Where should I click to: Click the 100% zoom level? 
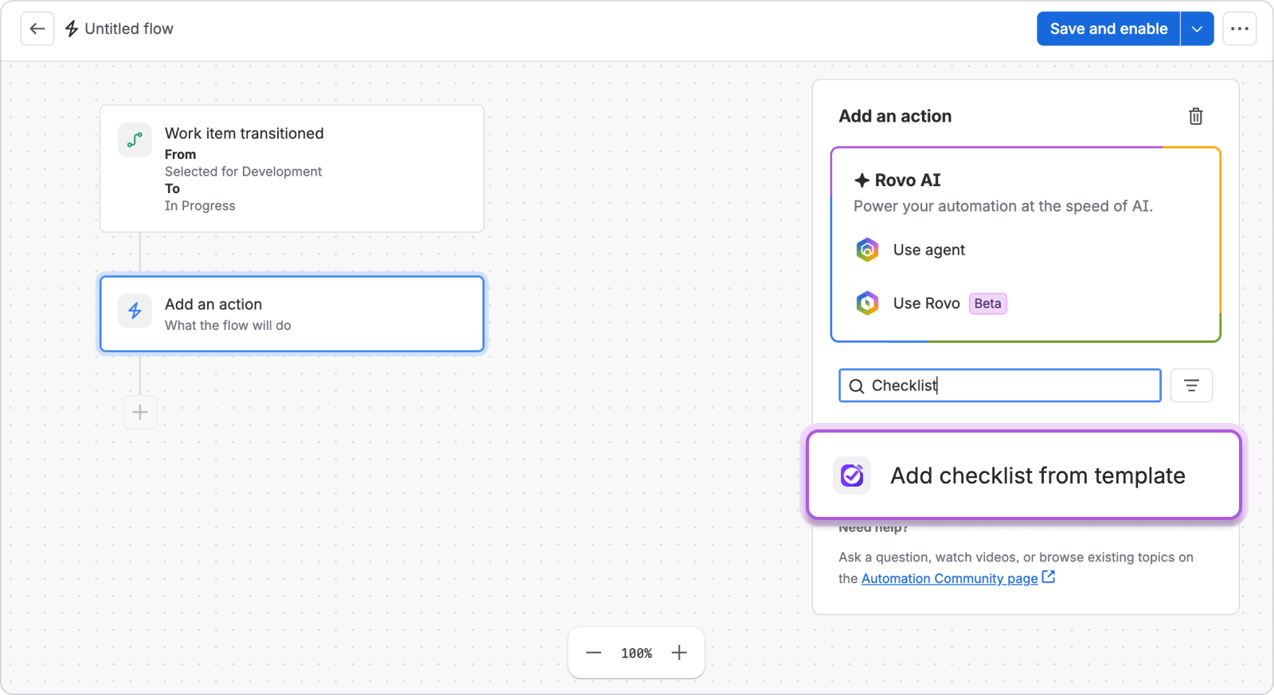pyautogui.click(x=636, y=654)
